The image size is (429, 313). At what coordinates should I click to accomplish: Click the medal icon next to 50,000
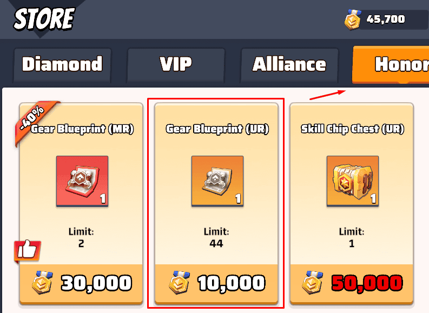[x=313, y=283]
